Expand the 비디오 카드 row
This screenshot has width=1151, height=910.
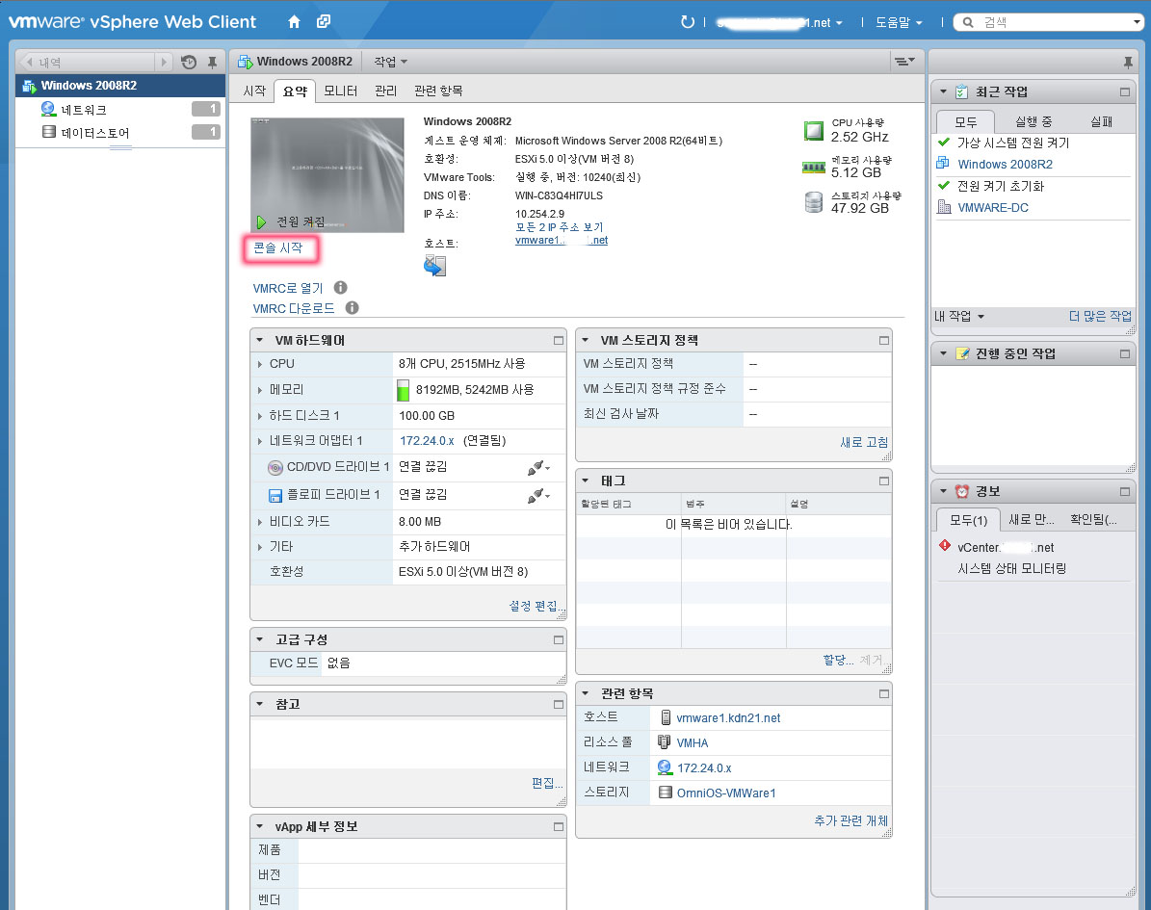click(260, 522)
